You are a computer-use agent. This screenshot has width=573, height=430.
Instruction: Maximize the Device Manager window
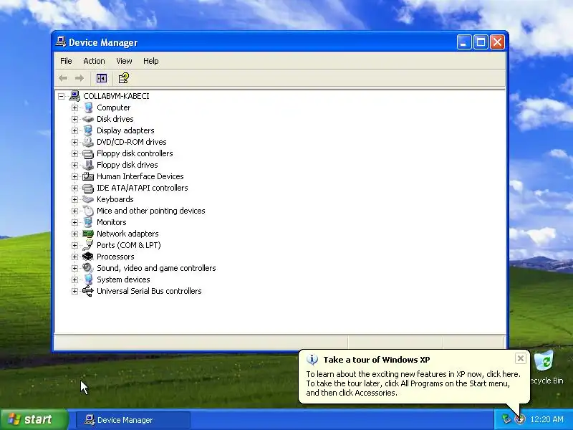pos(481,42)
